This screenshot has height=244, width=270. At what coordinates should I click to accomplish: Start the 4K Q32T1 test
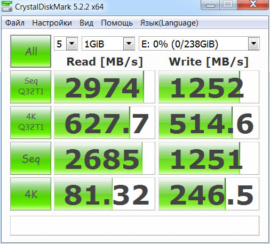pyautogui.click(x=30, y=123)
